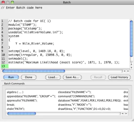Click the module("STAMP"); line
The height and width of the screenshot is (122, 134).
(22, 25)
